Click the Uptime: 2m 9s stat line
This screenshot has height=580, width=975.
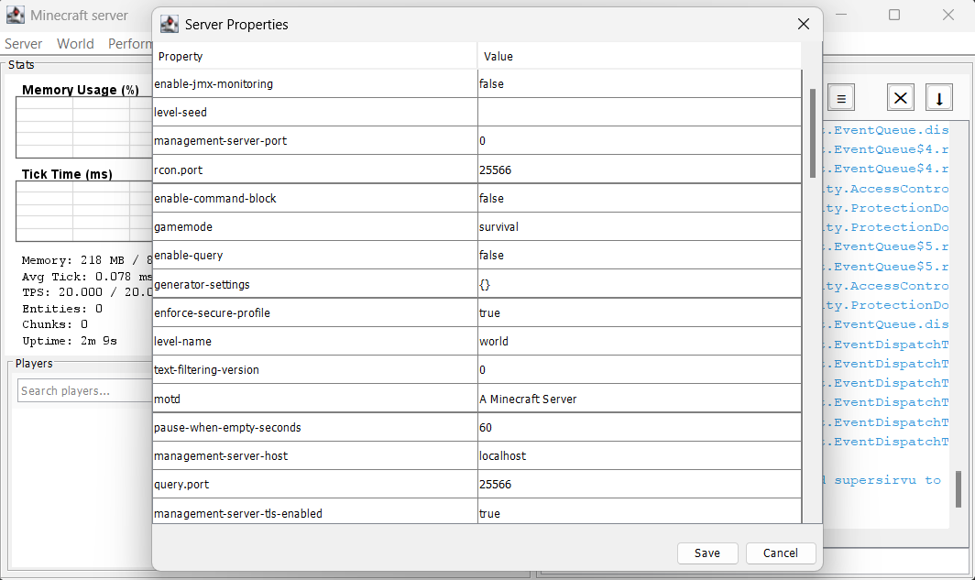click(70, 341)
